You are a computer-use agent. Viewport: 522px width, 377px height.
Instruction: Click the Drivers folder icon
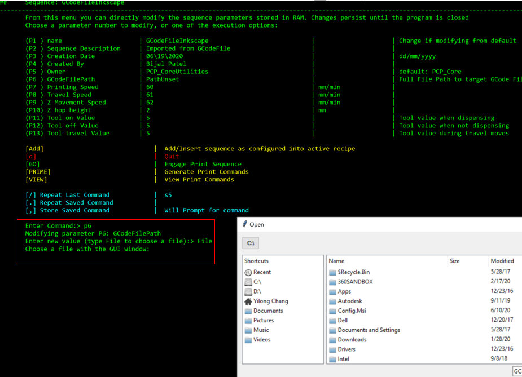pos(332,350)
